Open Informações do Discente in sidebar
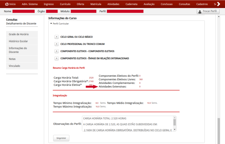 tap(22, 50)
